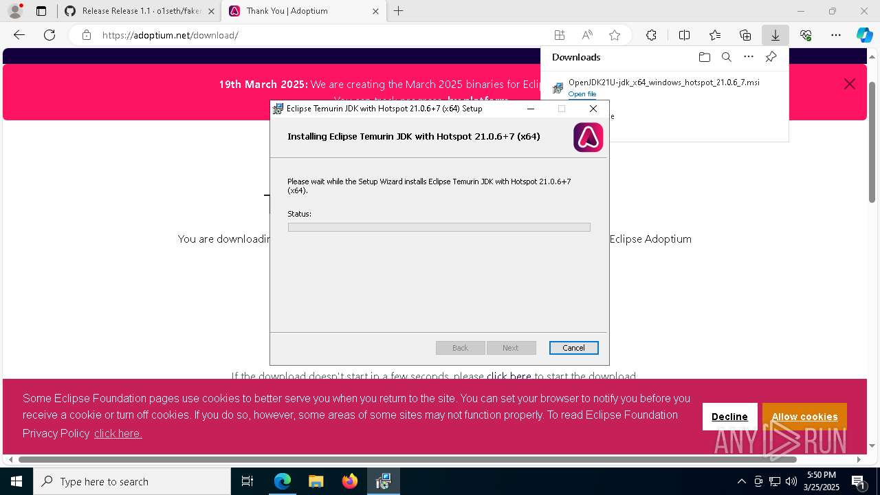Viewport: 880px width, 495px height.
Task: Open Collections icon
Action: coord(745,35)
